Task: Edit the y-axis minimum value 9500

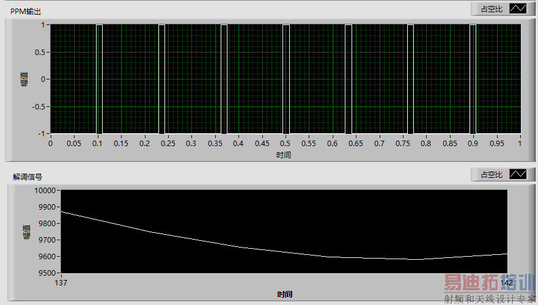Action: coord(47,273)
